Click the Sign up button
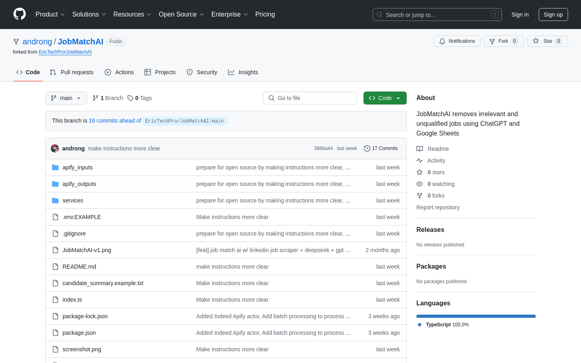This screenshot has width=581, height=363. click(553, 15)
